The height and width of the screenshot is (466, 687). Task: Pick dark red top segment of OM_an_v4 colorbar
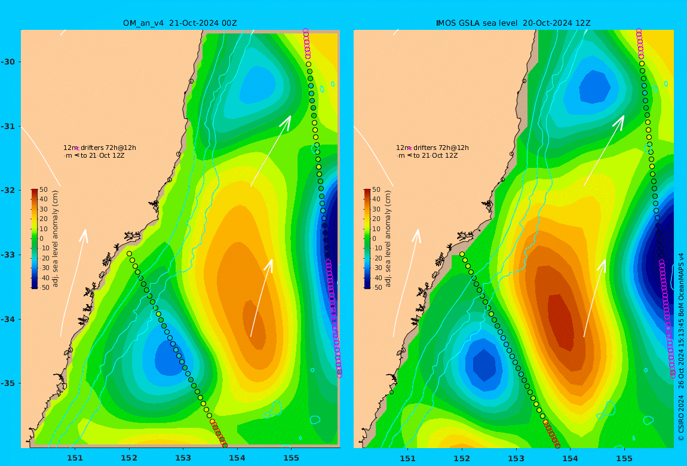35,192
